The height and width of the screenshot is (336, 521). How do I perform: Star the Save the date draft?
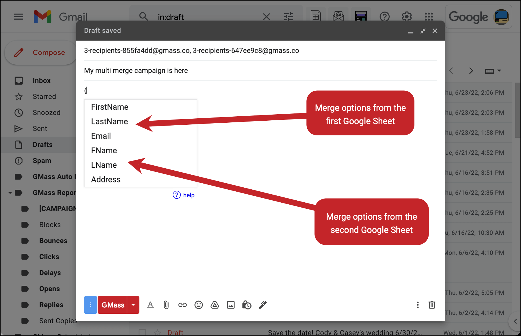[157, 332]
